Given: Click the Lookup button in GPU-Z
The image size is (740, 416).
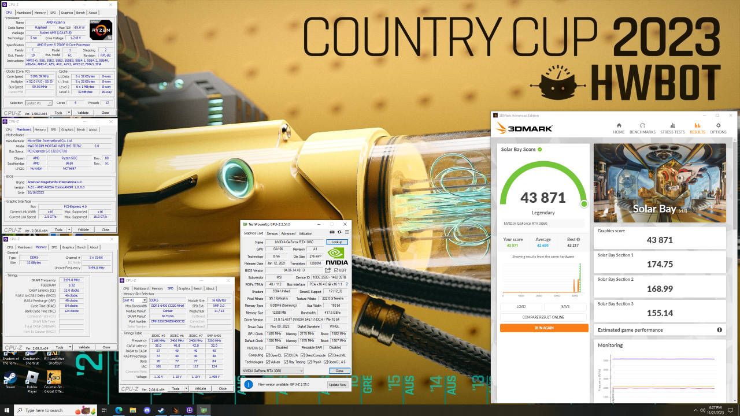Looking at the screenshot, I should pyautogui.click(x=337, y=242).
